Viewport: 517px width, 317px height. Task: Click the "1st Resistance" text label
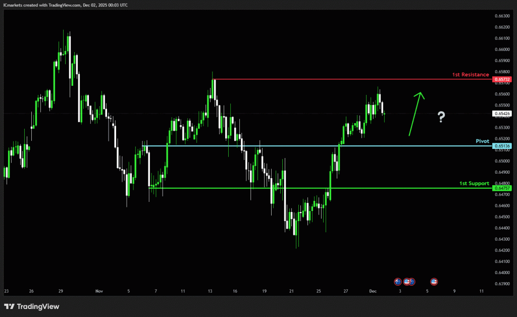pos(470,75)
